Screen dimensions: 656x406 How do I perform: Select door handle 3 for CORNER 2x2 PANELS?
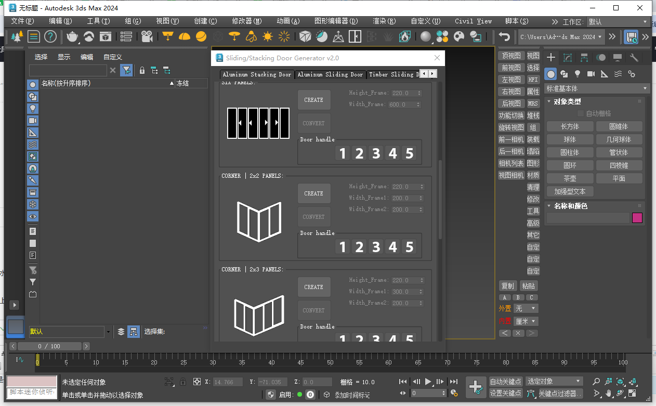click(x=376, y=247)
